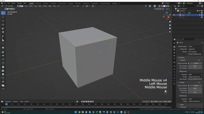
Task: Open the File menu
Action: 5,3
